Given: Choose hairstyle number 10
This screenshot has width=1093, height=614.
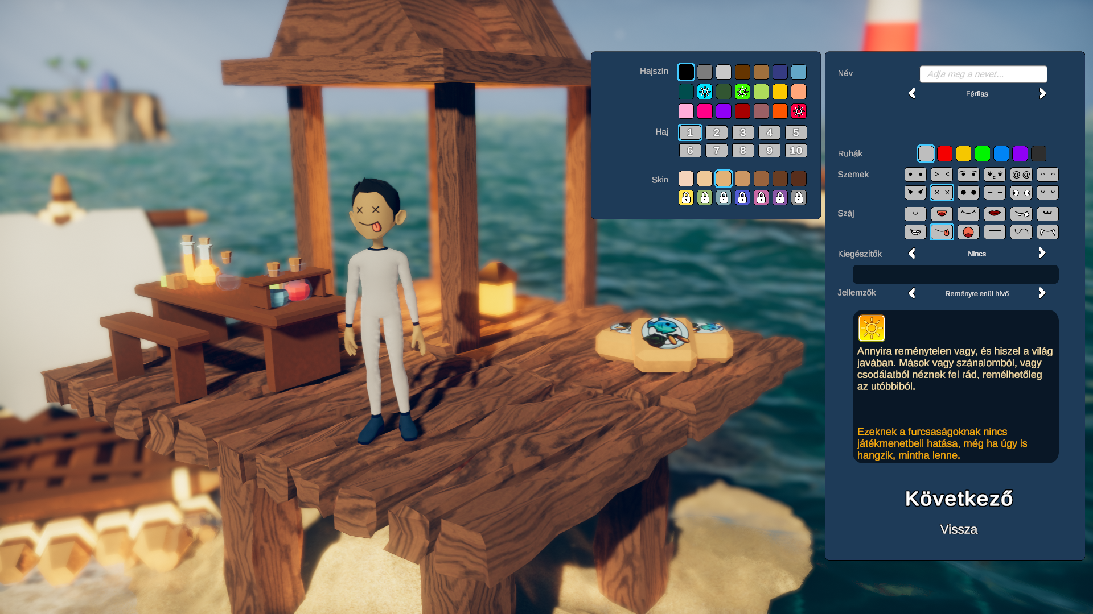Looking at the screenshot, I should (x=796, y=151).
